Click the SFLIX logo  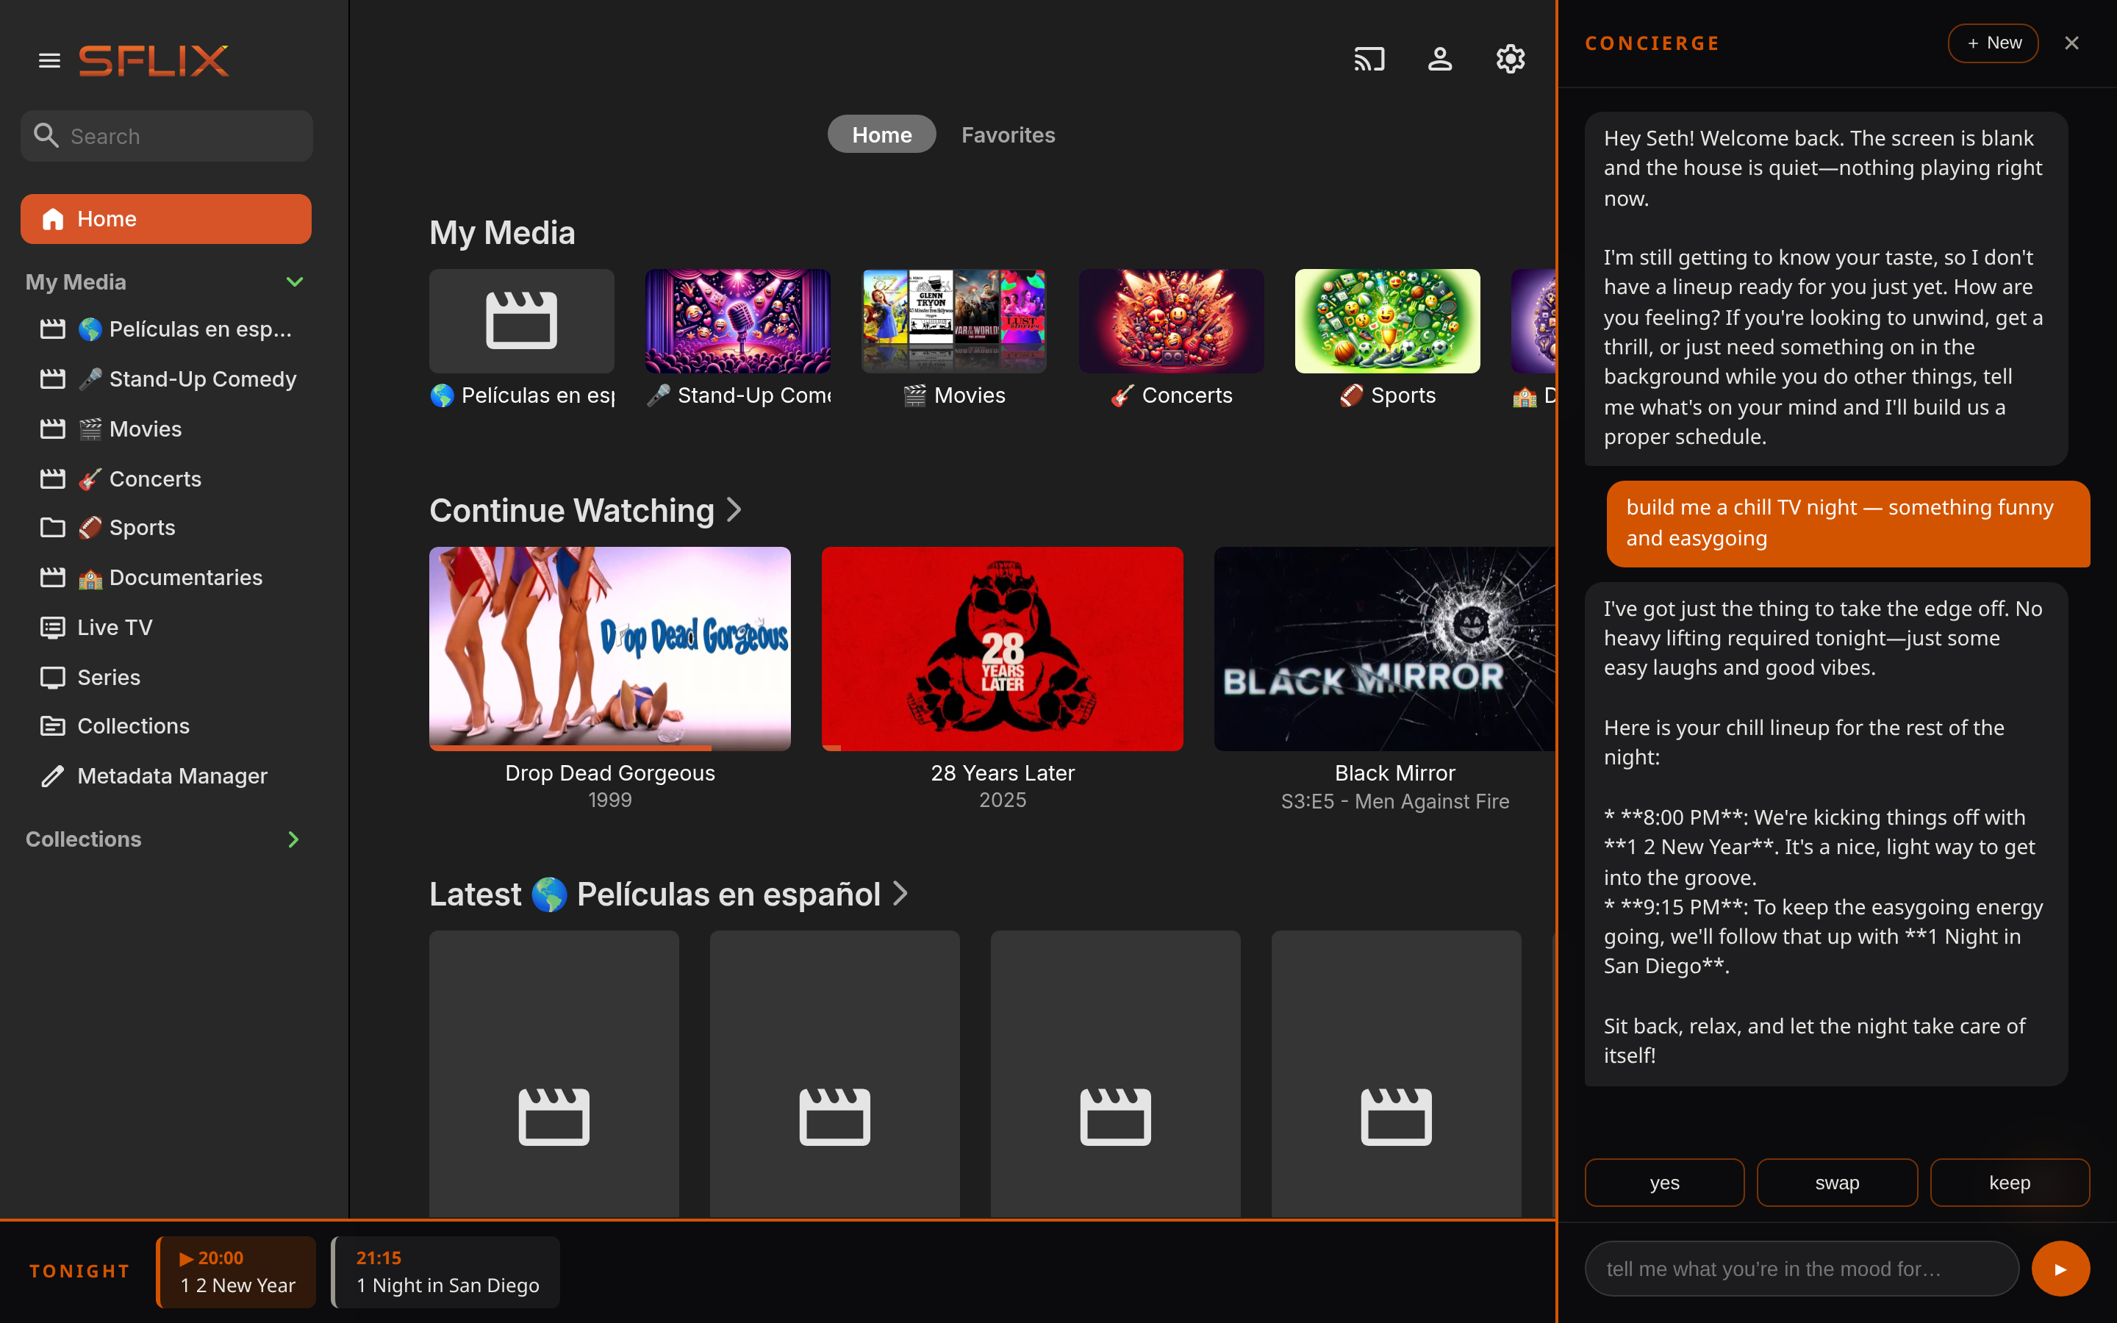click(x=154, y=60)
